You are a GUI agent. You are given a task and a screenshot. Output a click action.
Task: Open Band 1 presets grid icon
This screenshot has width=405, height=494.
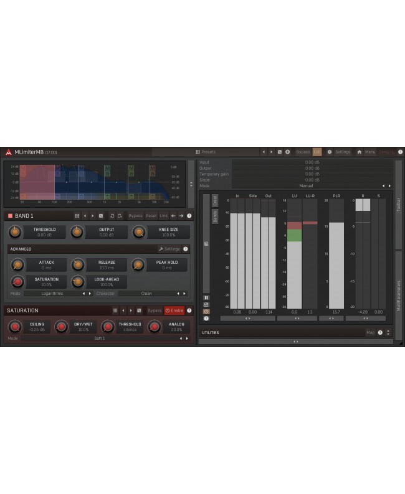77,216
